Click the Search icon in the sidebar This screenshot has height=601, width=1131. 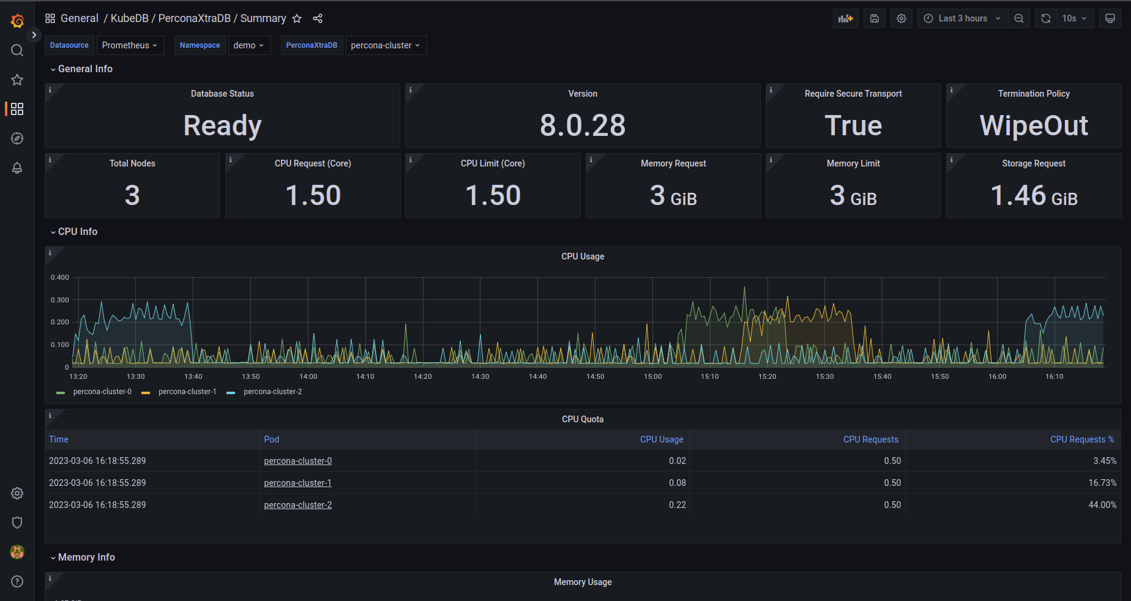coord(17,50)
